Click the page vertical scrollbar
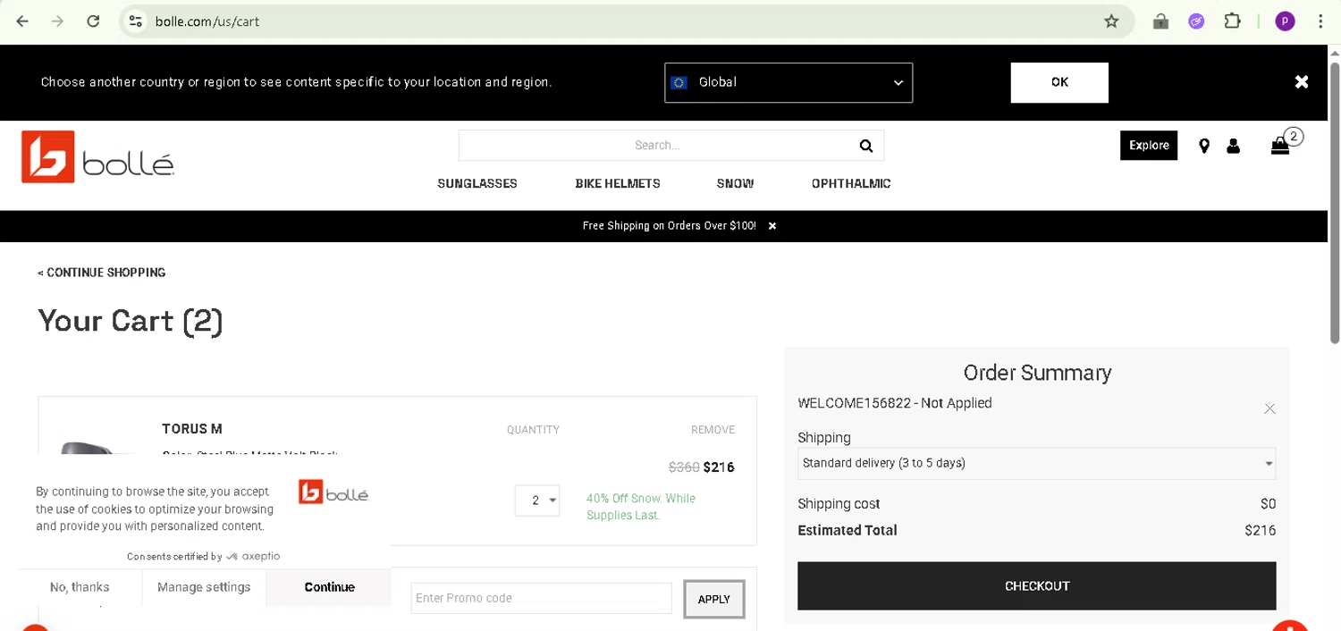The image size is (1341, 631). click(x=1335, y=203)
